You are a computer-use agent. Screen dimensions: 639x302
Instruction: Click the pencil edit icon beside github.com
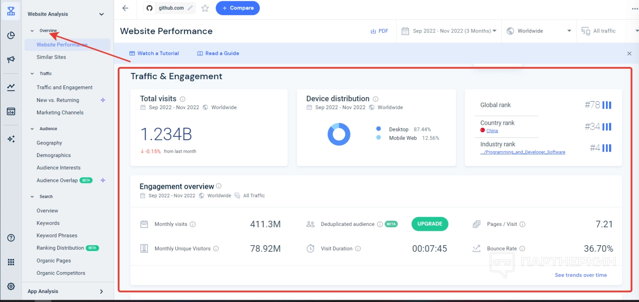pos(190,8)
